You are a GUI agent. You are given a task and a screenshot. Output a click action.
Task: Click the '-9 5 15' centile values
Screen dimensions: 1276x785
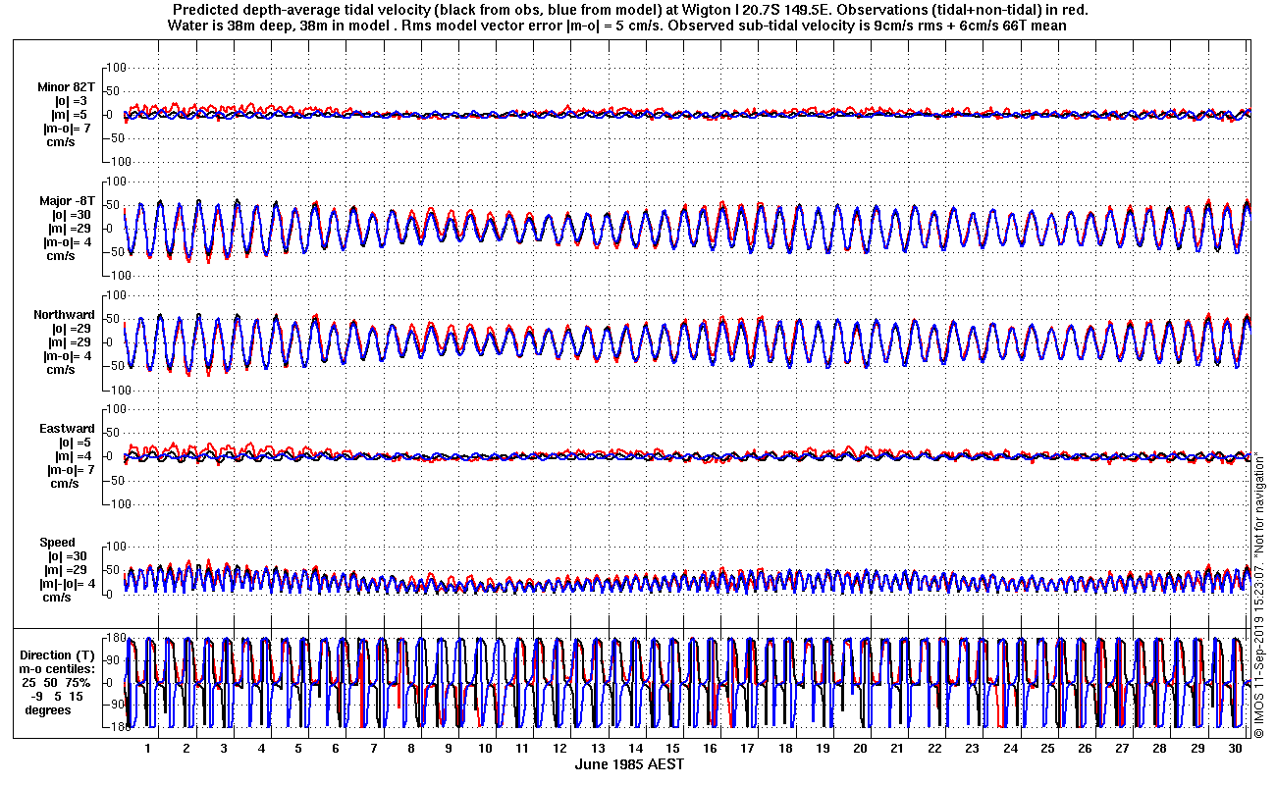(57, 697)
